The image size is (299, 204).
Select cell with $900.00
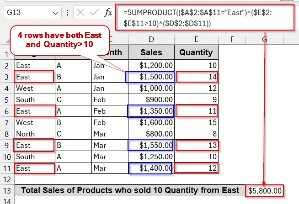point(151,99)
